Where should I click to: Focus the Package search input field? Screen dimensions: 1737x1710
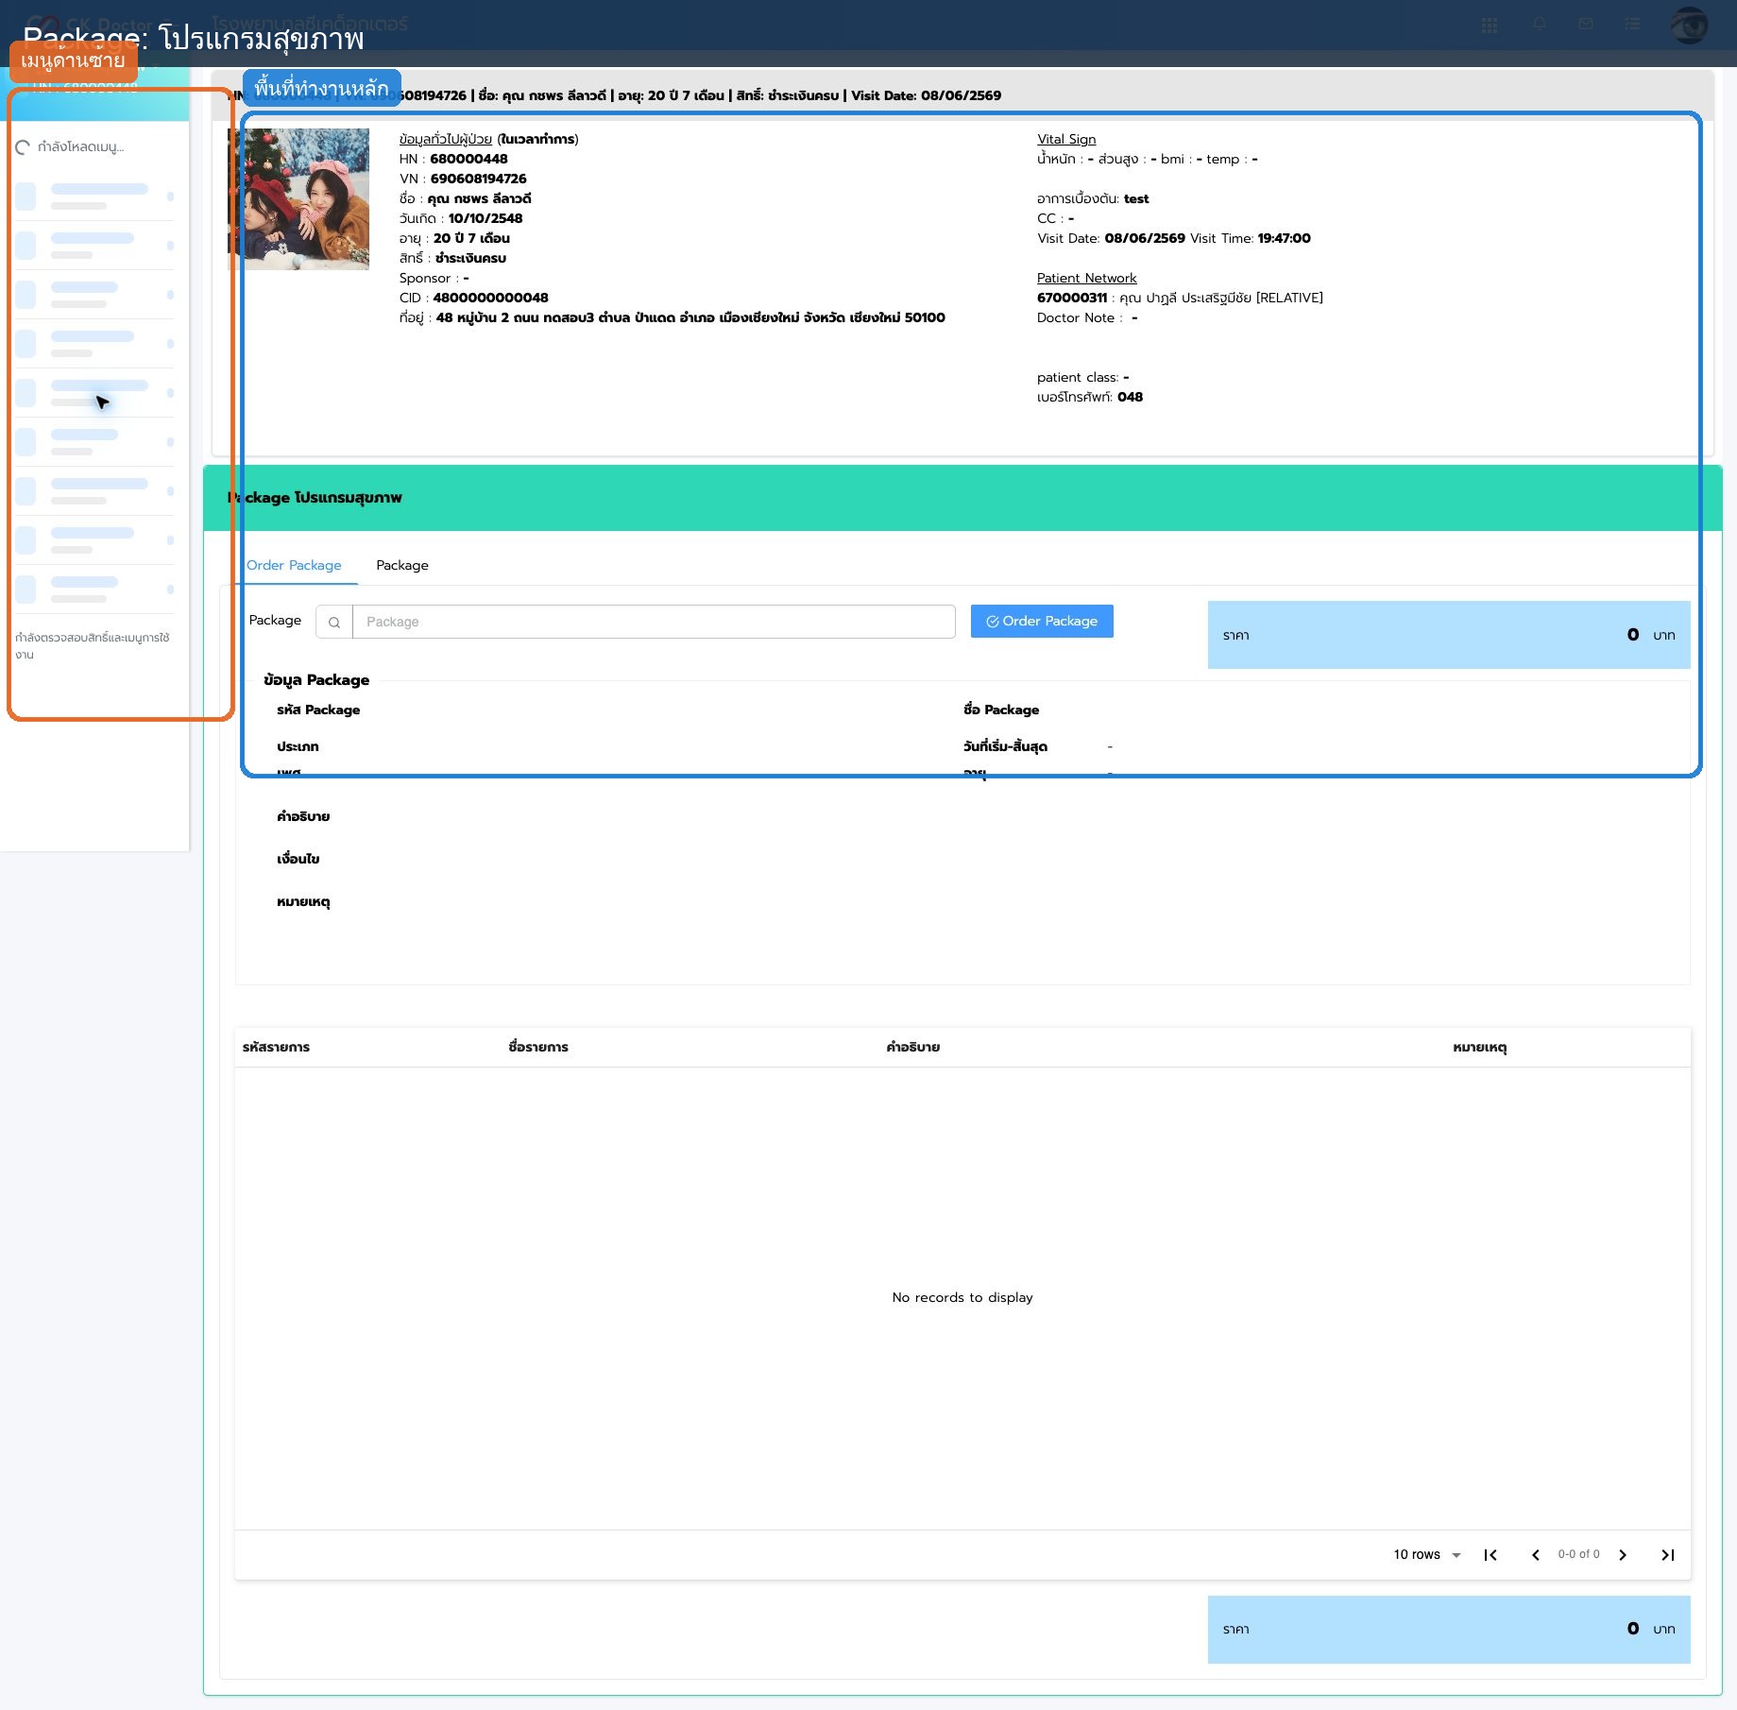tap(654, 622)
